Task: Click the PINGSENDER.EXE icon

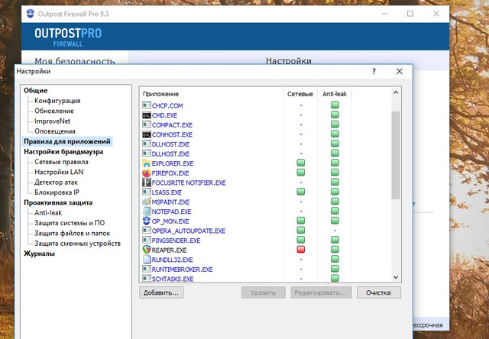Action: coord(147,241)
